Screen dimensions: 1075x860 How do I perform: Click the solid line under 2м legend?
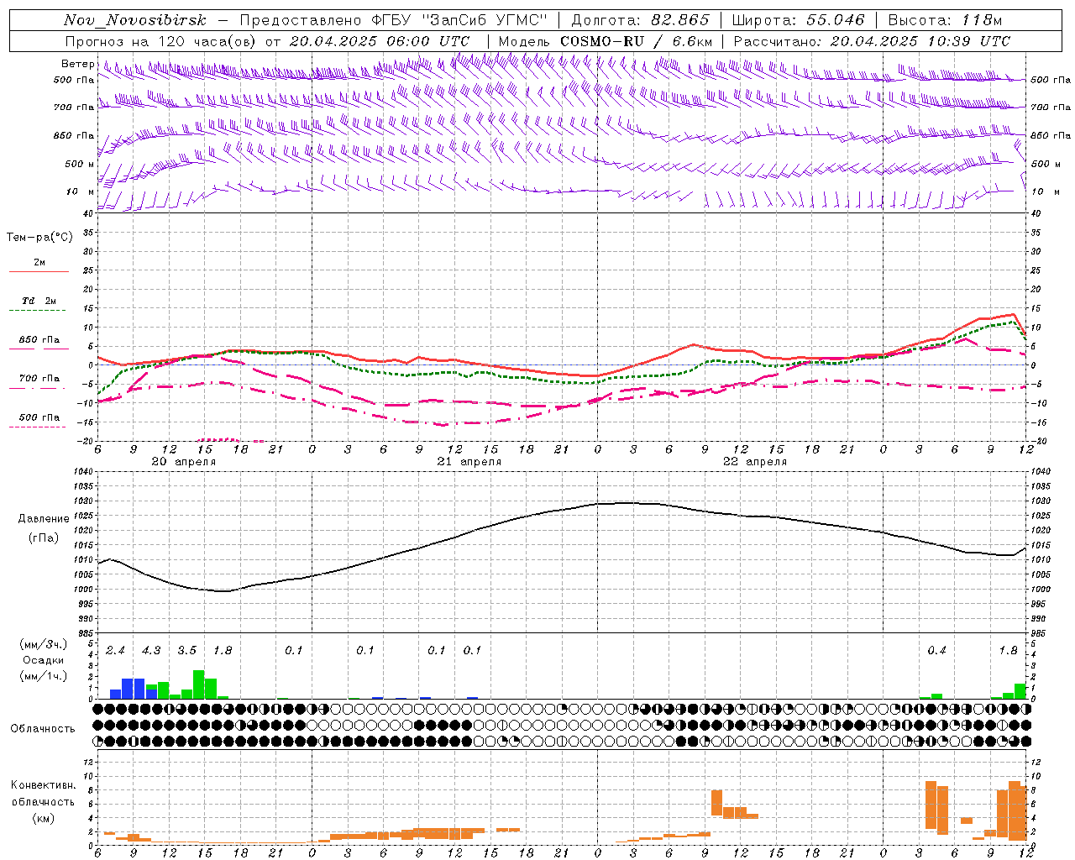(39, 272)
